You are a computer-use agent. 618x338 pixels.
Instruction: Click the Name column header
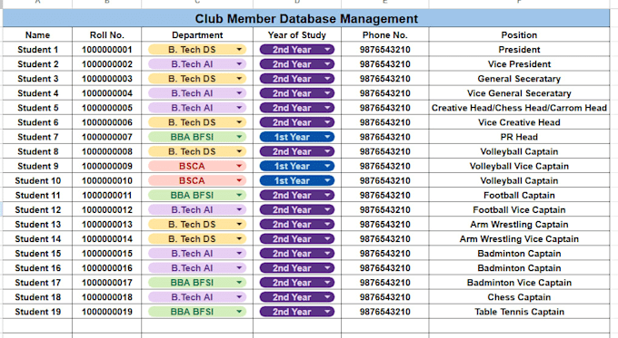37,35
